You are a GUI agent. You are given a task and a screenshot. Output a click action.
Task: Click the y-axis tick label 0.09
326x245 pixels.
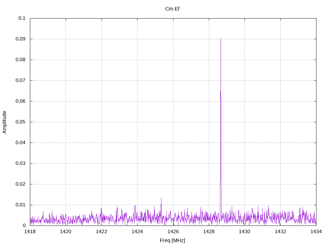point(20,39)
